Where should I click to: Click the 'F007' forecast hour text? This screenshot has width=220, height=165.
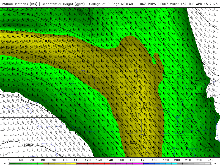[x=164, y=4]
